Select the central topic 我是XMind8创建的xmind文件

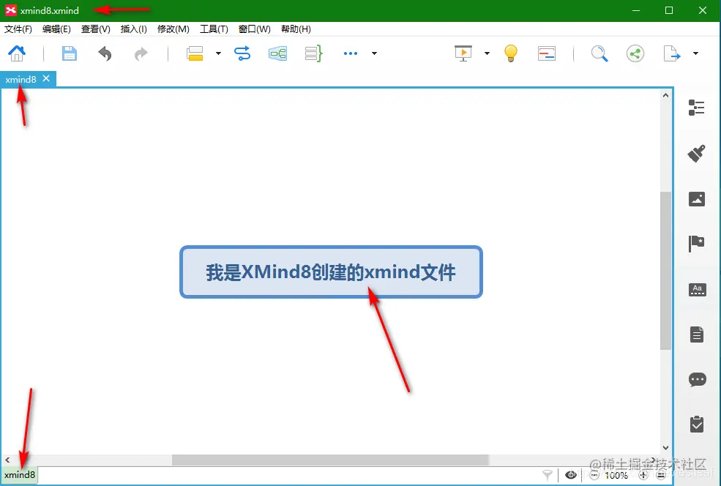click(x=331, y=272)
